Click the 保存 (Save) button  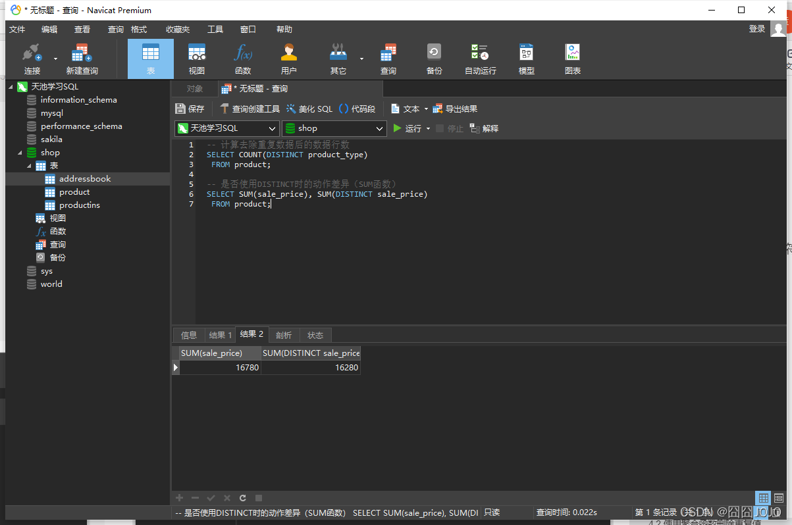(x=190, y=109)
